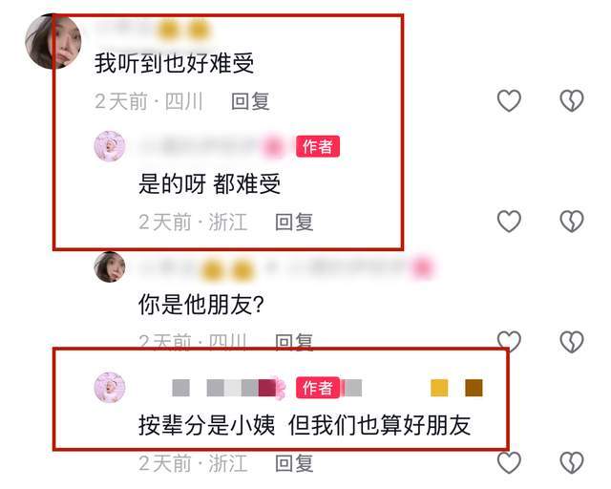Viewport: 611px width, 489px height.
Task: Open author avatar beside 按辈分是小姨 comment
Action: pos(110,387)
